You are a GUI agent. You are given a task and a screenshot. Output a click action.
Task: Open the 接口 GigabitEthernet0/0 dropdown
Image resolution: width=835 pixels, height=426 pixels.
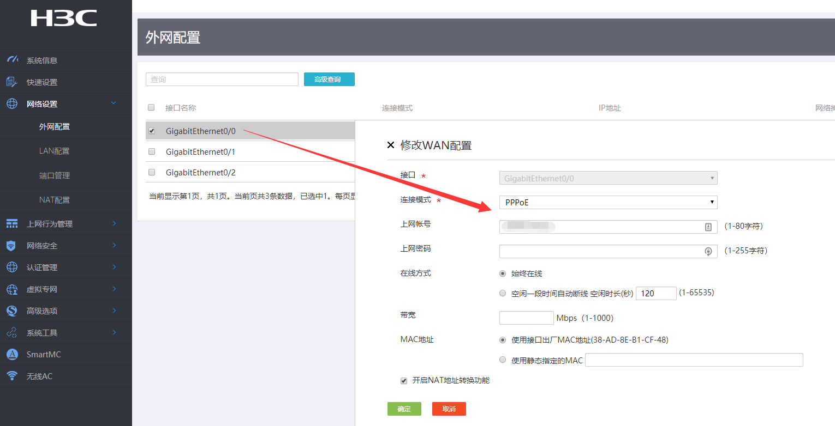[x=608, y=178]
